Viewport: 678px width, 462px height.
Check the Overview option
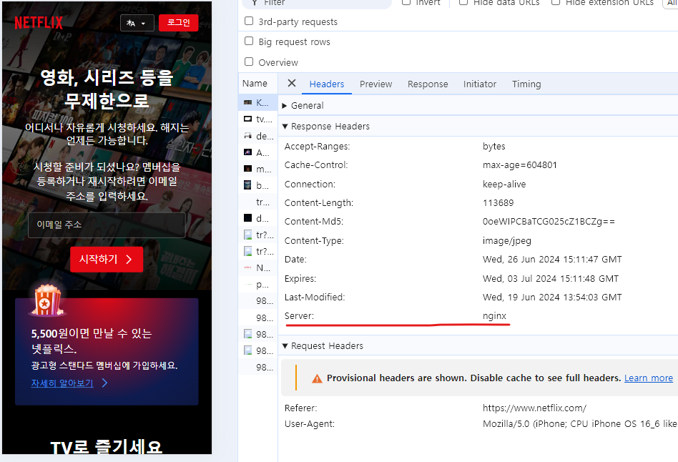249,62
